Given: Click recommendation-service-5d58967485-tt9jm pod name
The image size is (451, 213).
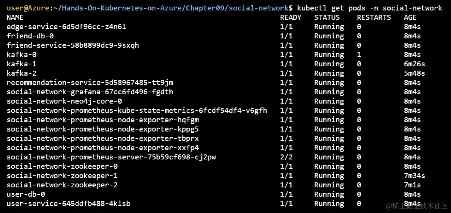Looking at the screenshot, I should 90,83.
